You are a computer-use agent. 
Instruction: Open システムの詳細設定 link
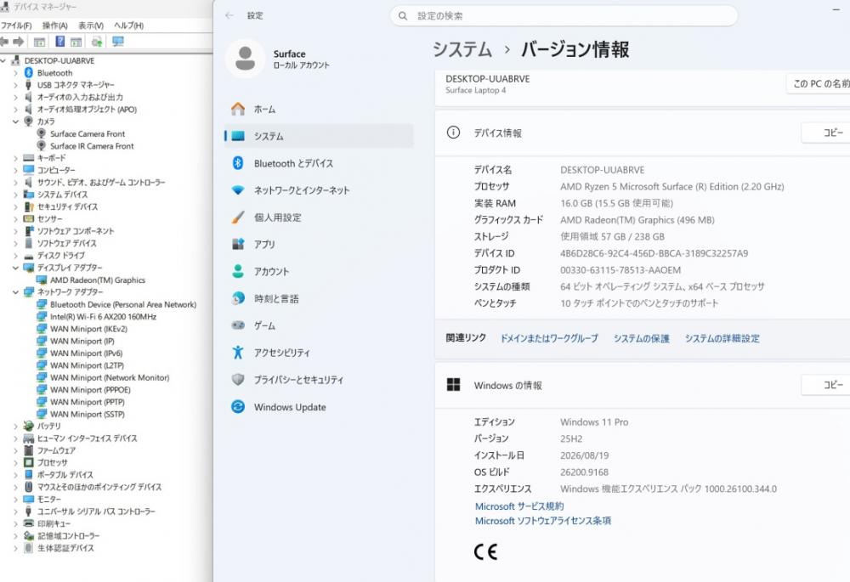point(722,338)
